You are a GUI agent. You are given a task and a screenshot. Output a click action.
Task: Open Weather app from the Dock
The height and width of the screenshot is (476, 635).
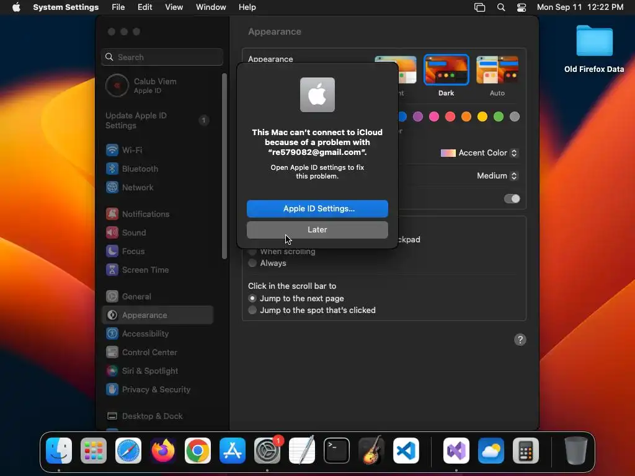[x=491, y=451]
